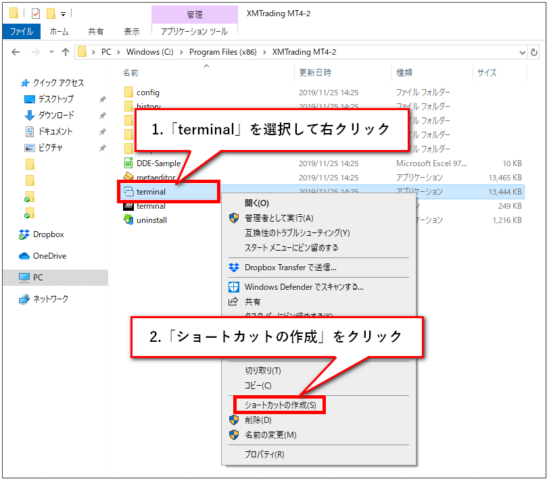This screenshot has height=481, width=549.
Task: Click the Microsoft Excel 97... type cell
Action: 431,163
